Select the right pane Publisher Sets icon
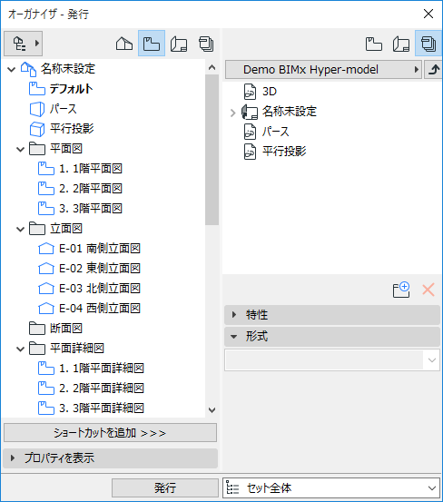This screenshot has height=502, width=443. [428, 44]
